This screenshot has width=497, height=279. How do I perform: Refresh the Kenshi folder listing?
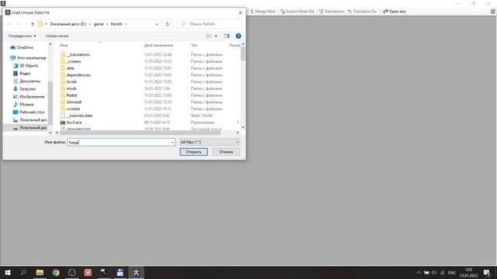[168, 24]
